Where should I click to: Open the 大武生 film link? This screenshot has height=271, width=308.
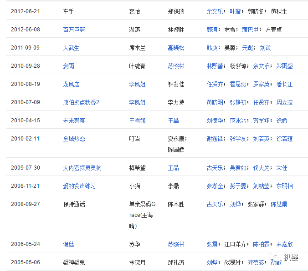71,48
